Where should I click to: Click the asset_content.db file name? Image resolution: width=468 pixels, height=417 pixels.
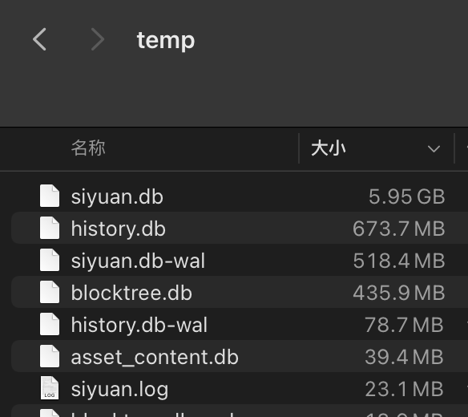click(155, 358)
